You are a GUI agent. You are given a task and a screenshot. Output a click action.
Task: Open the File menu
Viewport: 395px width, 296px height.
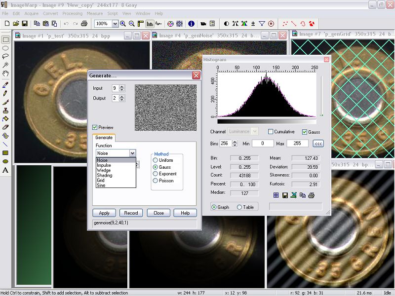click(5, 13)
